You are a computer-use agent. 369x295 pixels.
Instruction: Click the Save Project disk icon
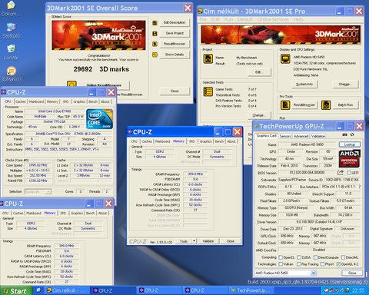[x=155, y=34]
